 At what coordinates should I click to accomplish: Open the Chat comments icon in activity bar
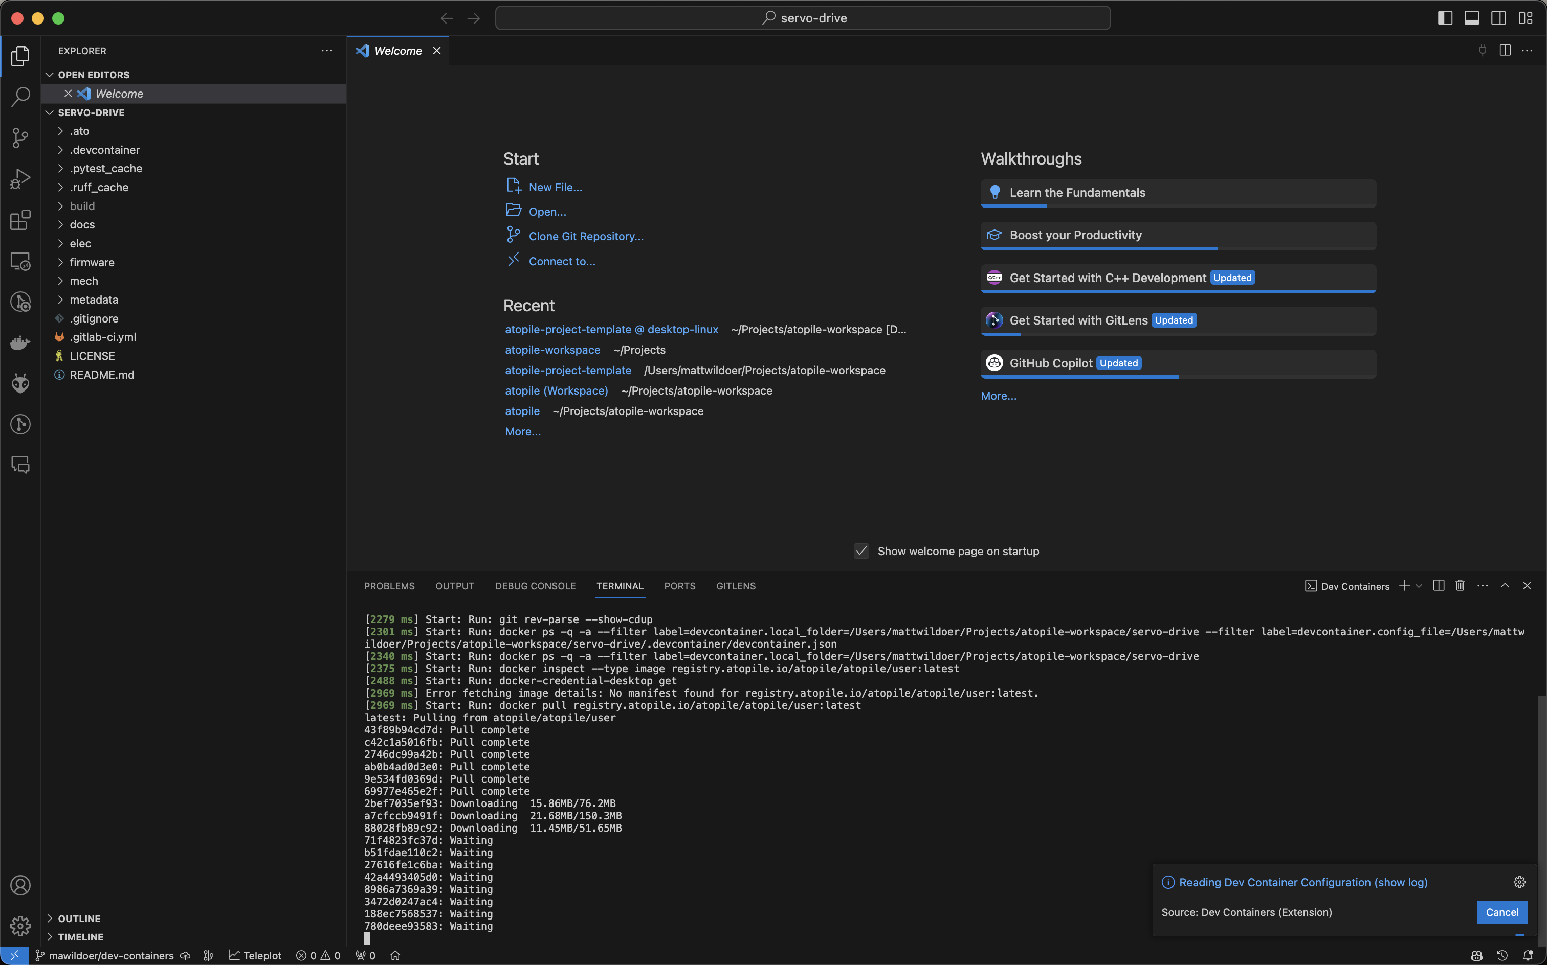pyautogui.click(x=20, y=465)
